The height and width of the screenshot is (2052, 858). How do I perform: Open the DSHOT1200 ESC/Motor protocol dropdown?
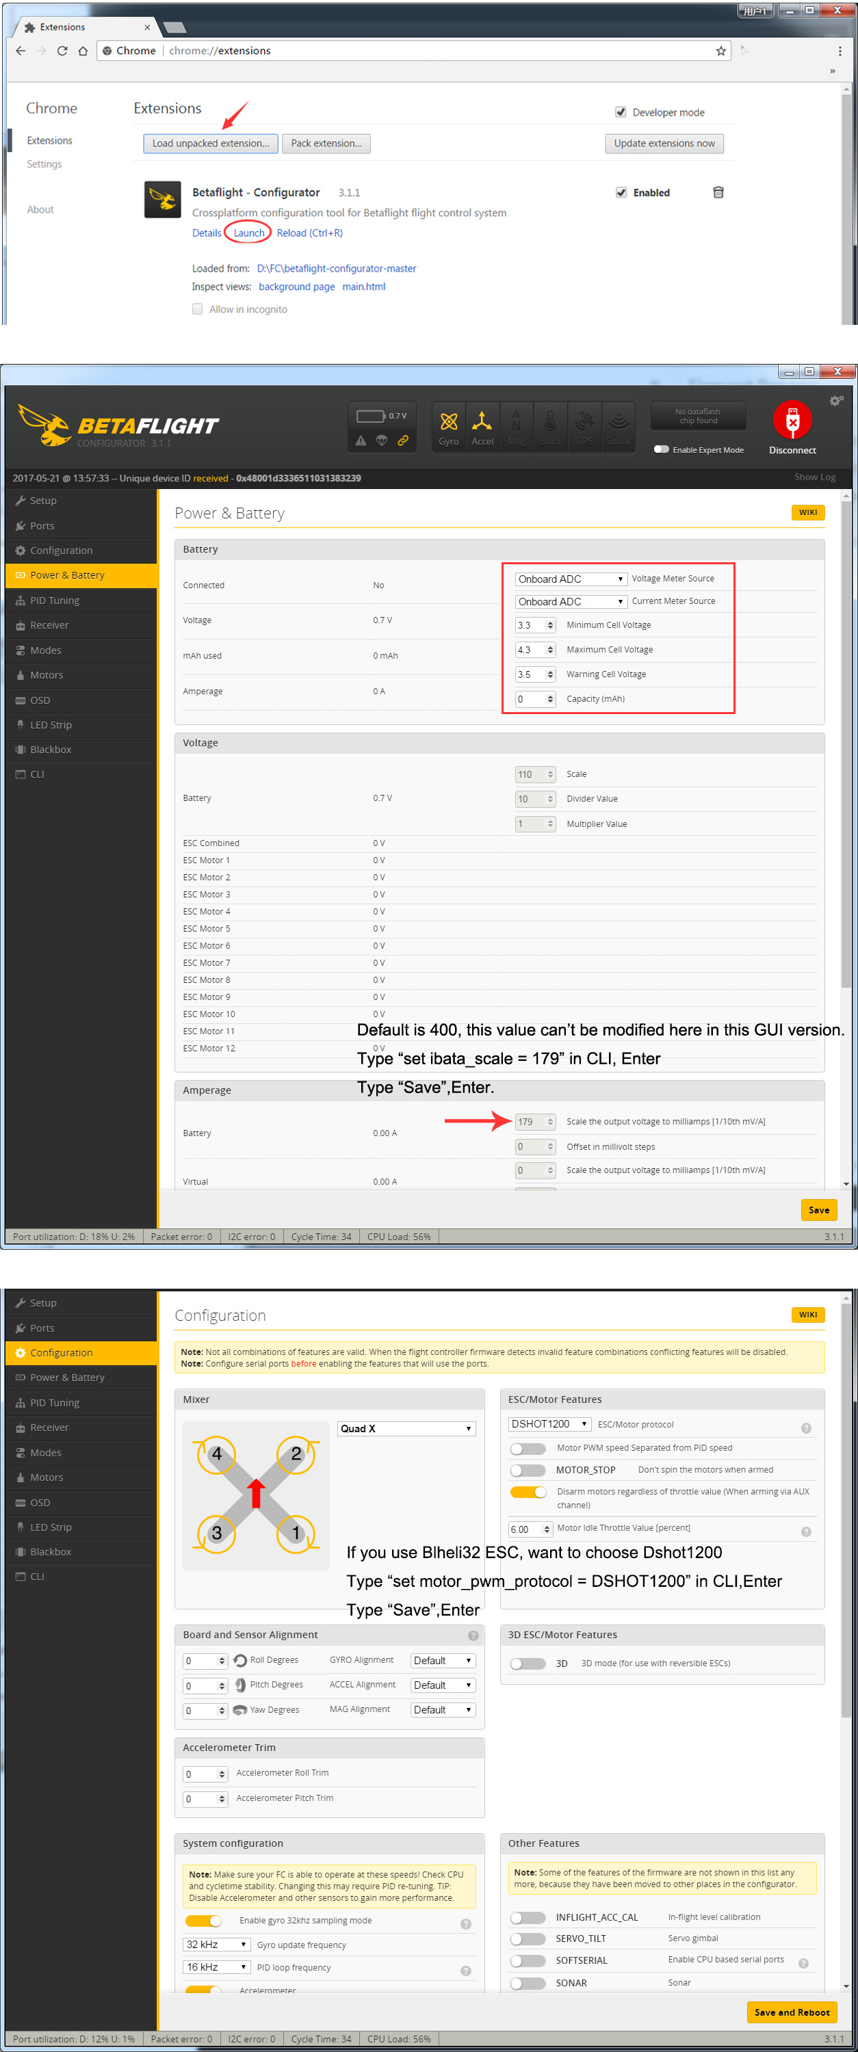point(549,1424)
